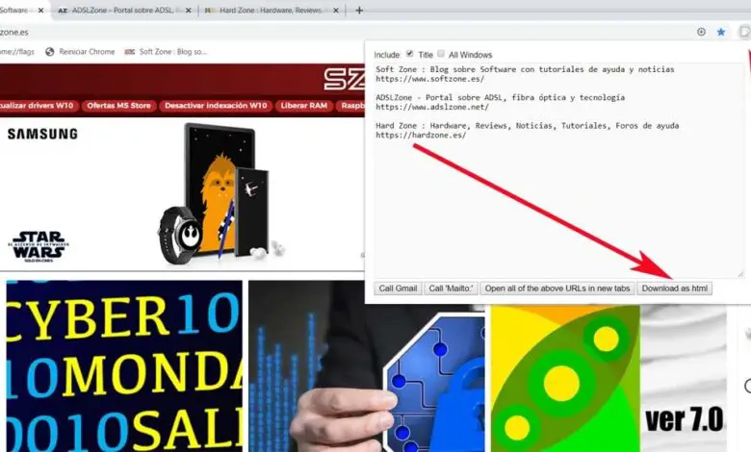Open the blue padlock security article image
Screen dimensions: 751x452
coord(367,365)
